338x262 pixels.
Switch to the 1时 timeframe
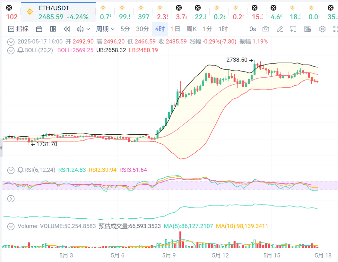[x=223, y=29]
